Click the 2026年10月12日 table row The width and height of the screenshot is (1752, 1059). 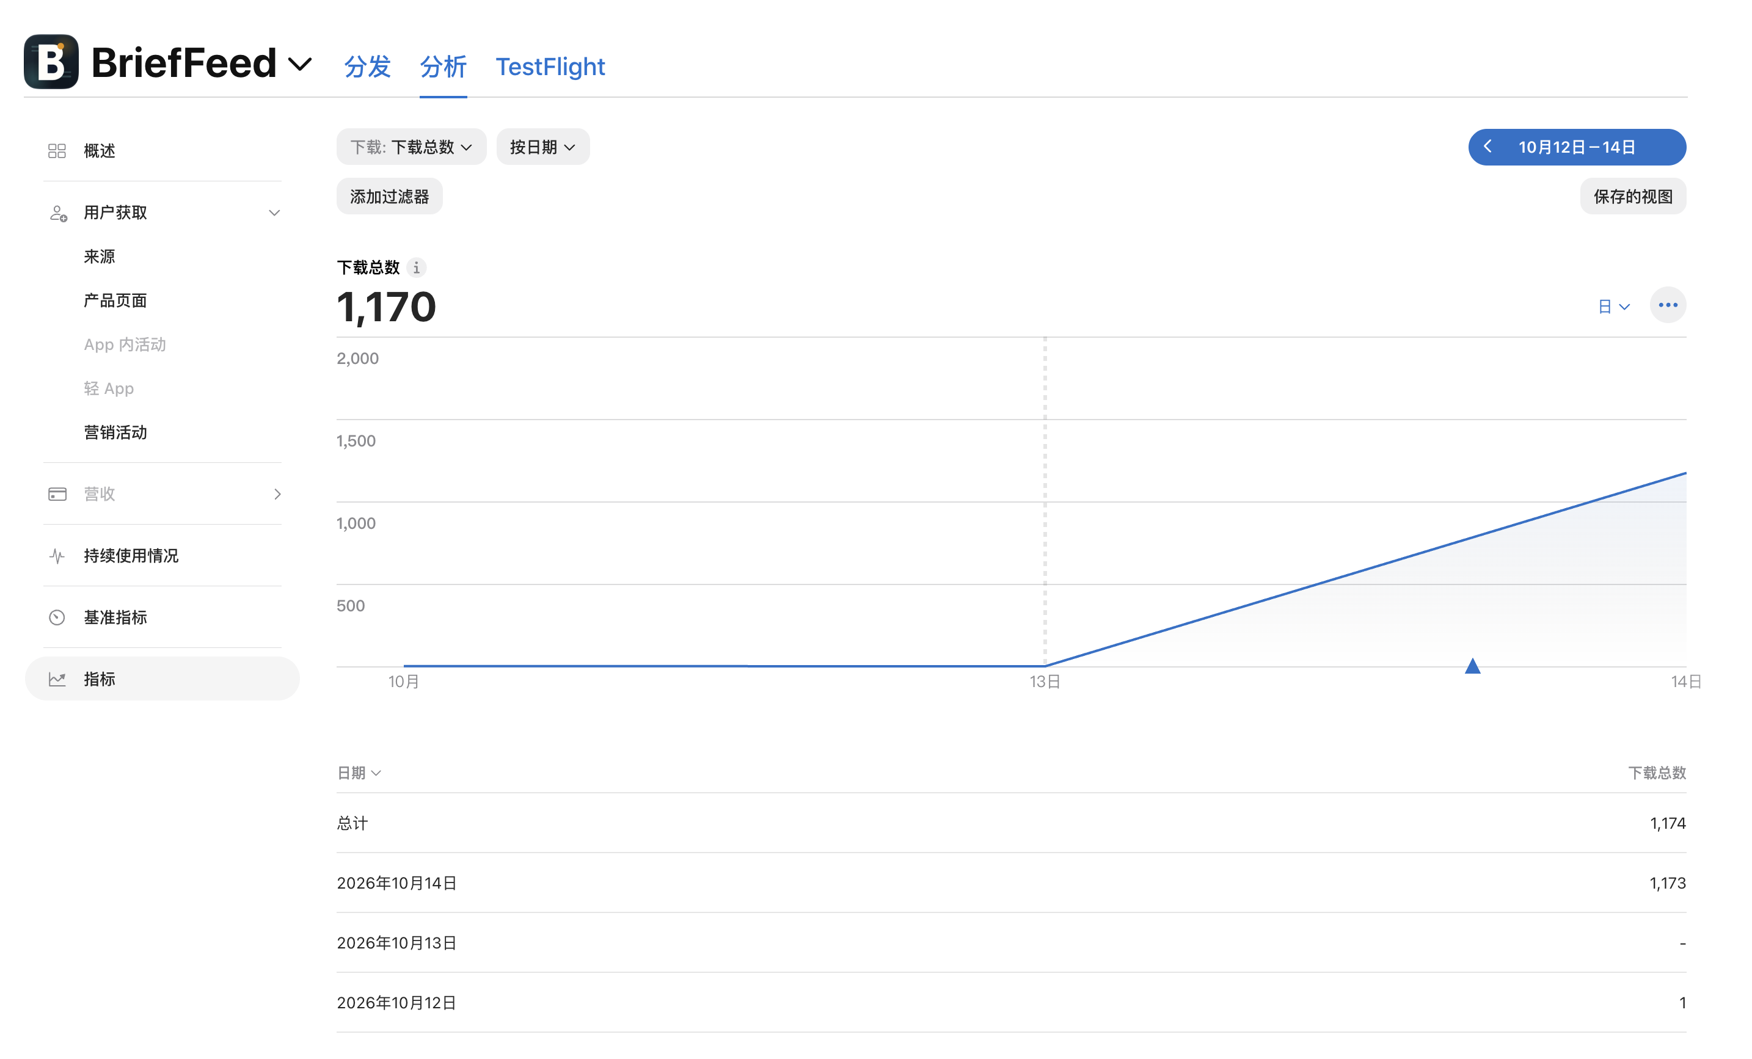(x=1011, y=1002)
